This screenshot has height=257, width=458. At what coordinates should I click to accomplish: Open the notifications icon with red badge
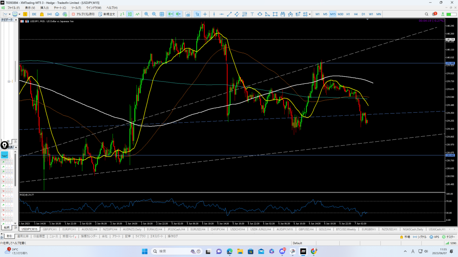[x=434, y=14]
